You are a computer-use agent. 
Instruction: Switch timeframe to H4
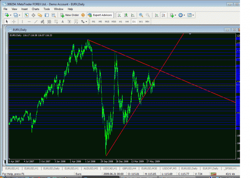point(127,22)
